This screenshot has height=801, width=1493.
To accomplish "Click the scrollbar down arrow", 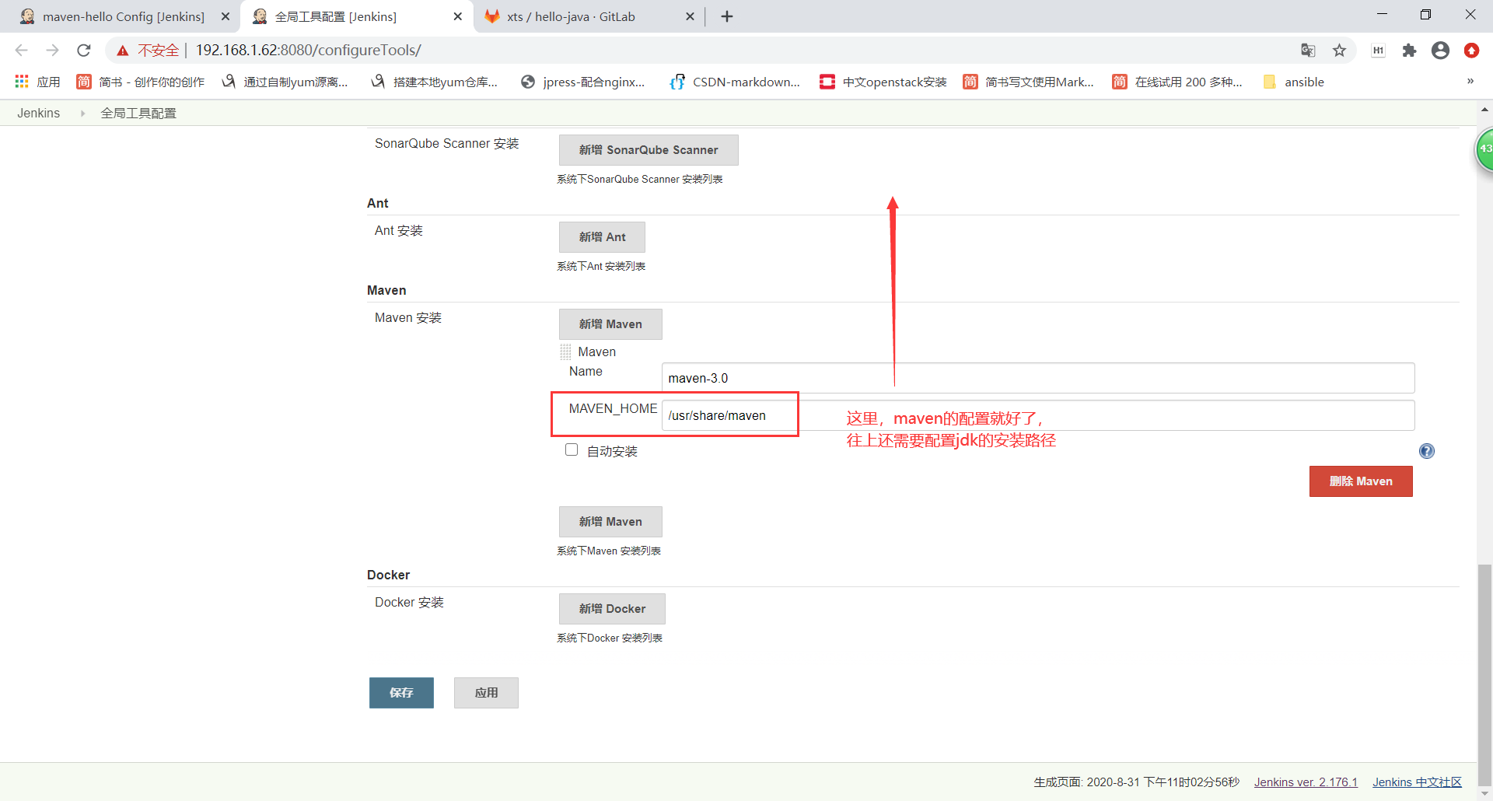I will click(1485, 793).
